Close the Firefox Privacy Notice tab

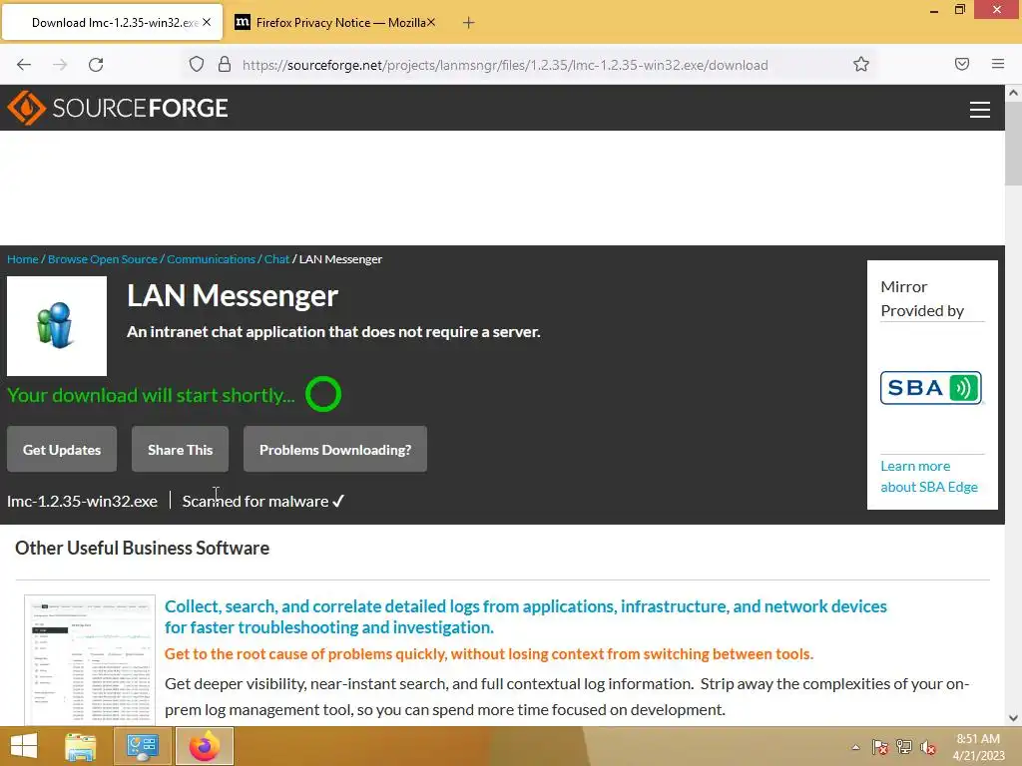431,22
